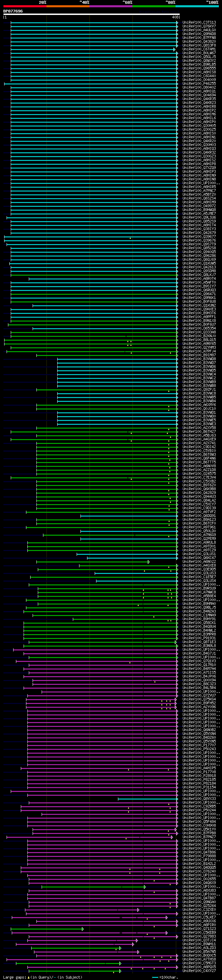Select the UniRef100_A9NY65 label
Image resolution: width=222 pixels, height=980 pixels.
(199, 343)
